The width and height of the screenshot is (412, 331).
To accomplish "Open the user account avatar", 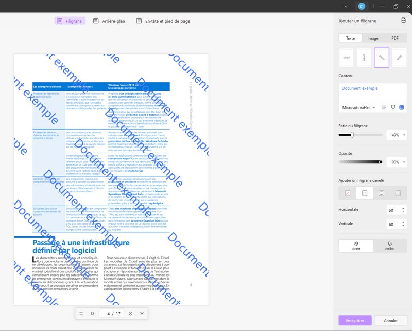I will point(362,6).
